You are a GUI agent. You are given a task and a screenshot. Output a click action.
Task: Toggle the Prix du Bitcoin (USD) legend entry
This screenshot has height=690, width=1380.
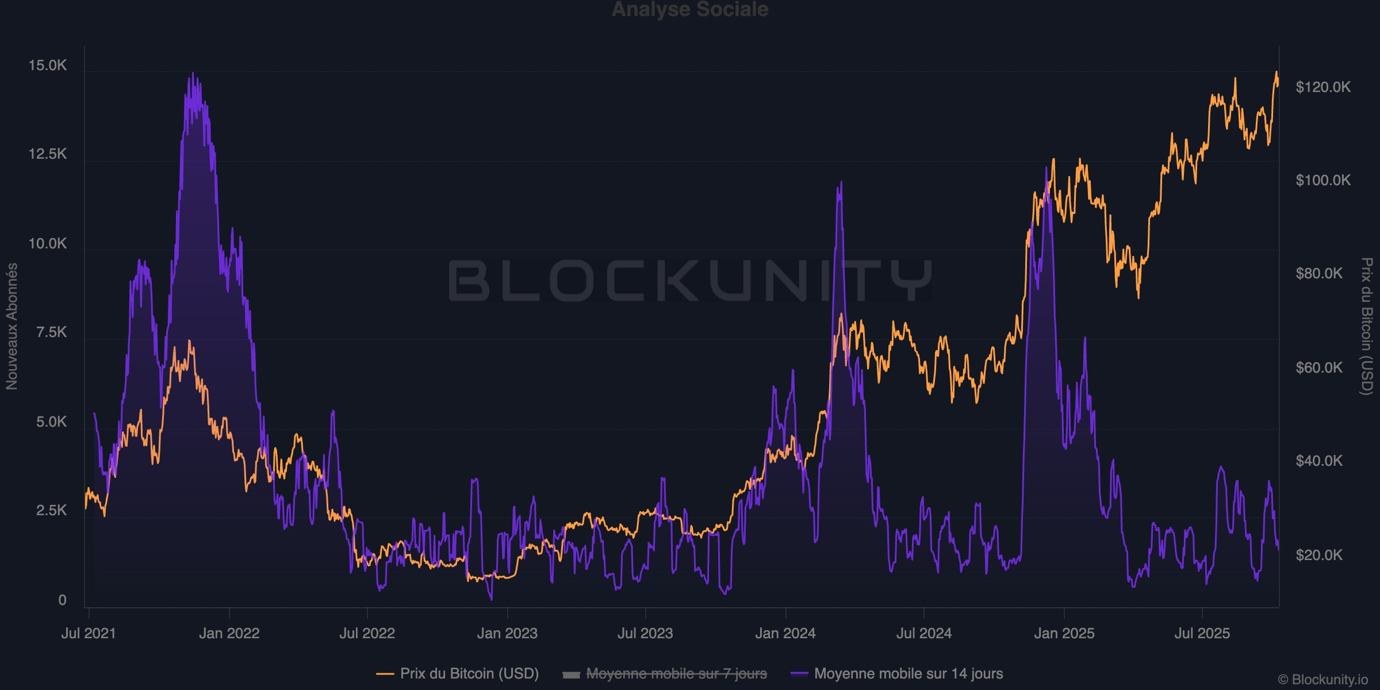click(x=469, y=673)
